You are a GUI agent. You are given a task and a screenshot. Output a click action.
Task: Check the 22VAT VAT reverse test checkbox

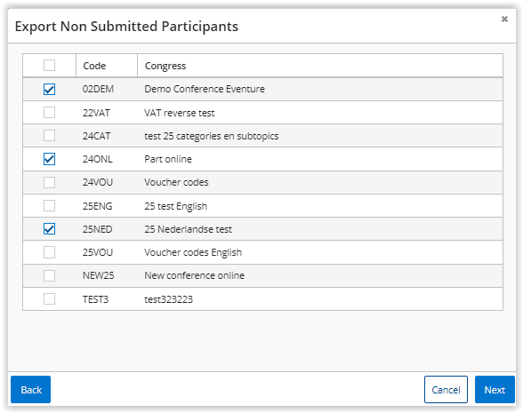click(50, 113)
